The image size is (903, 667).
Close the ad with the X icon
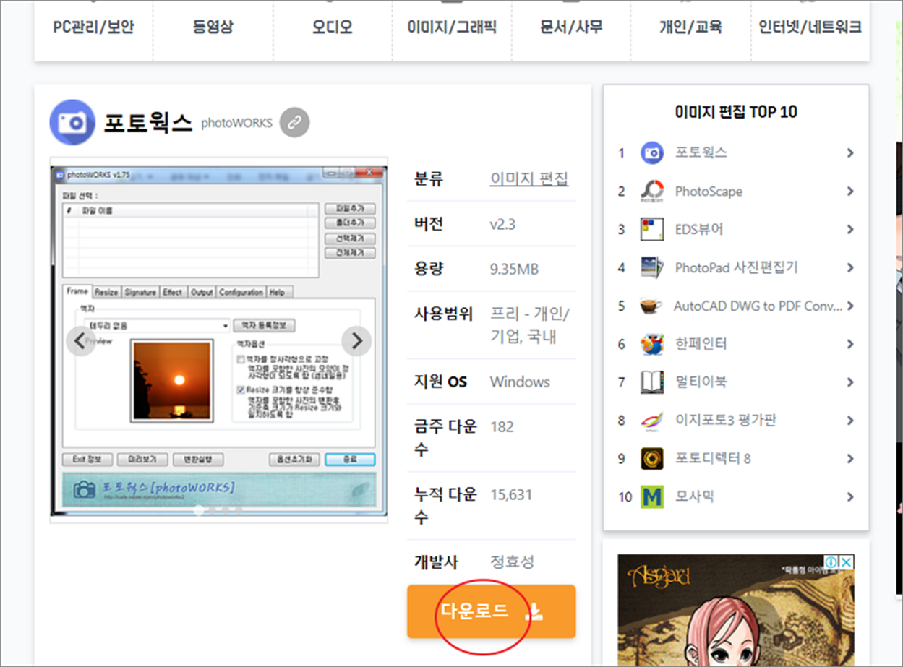point(847,561)
